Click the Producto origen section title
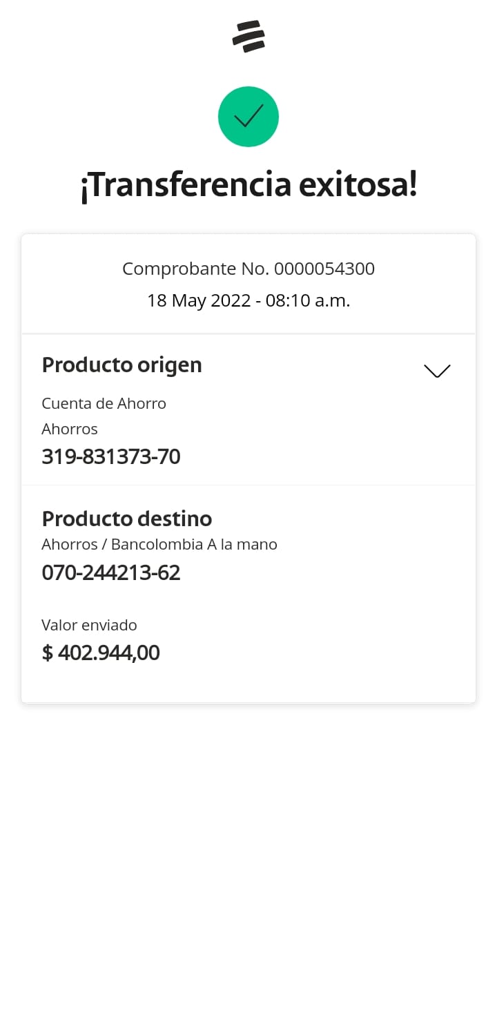The image size is (497, 1013). (x=121, y=365)
